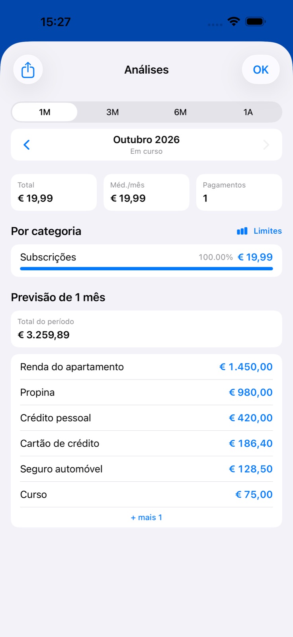The width and height of the screenshot is (293, 637).
Task: Select the 1M period segment
Action: coord(45,112)
